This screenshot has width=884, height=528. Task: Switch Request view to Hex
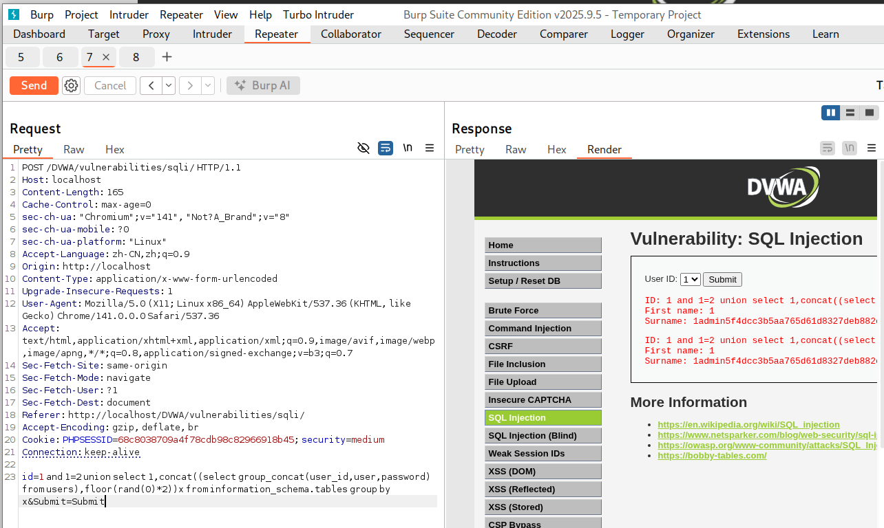[115, 149]
